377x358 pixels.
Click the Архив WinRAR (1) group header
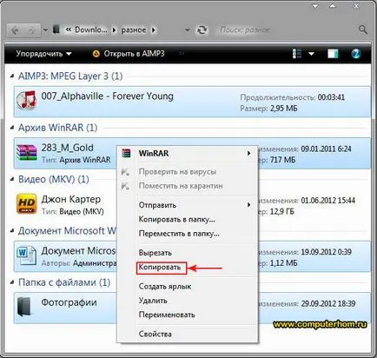click(58, 128)
